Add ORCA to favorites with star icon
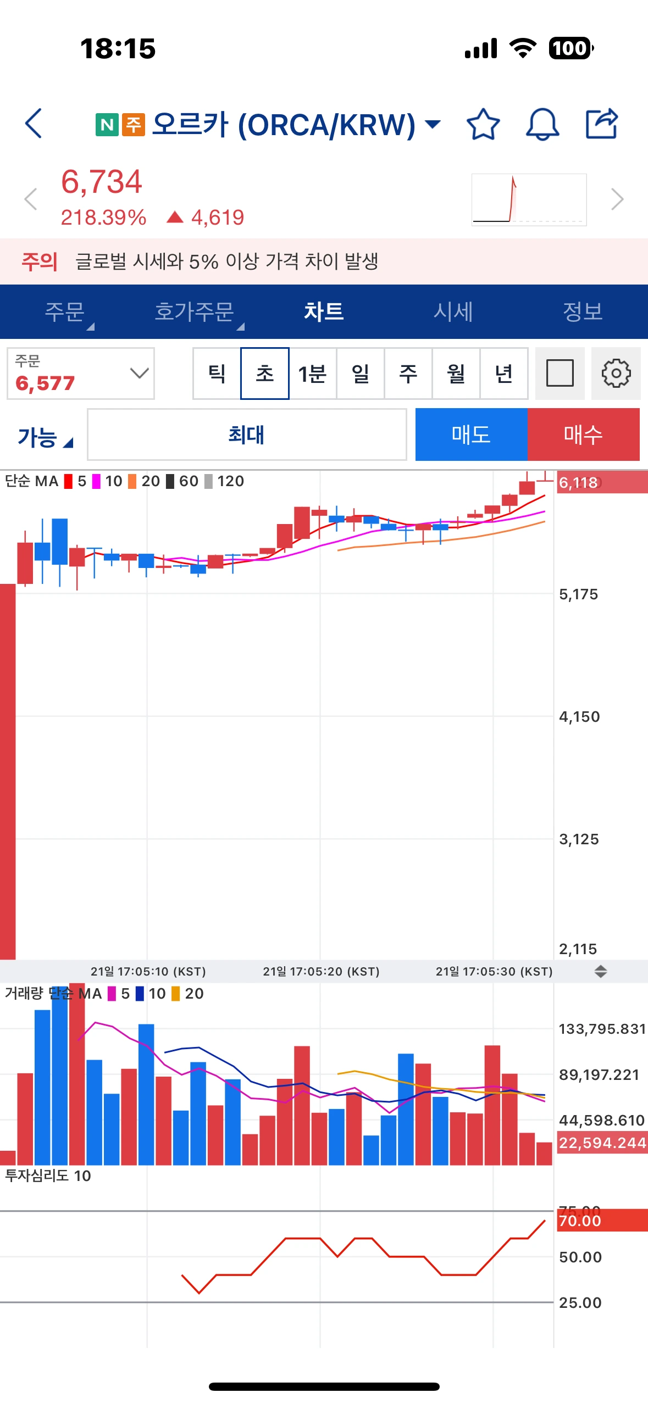This screenshot has width=648, height=1404. 483,124
